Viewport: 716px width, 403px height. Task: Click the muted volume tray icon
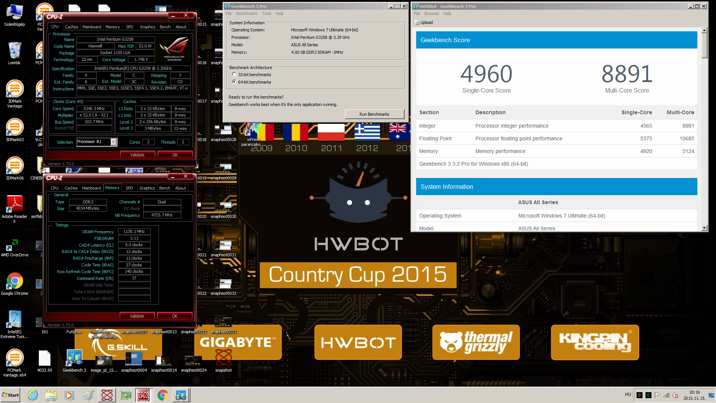675,395
